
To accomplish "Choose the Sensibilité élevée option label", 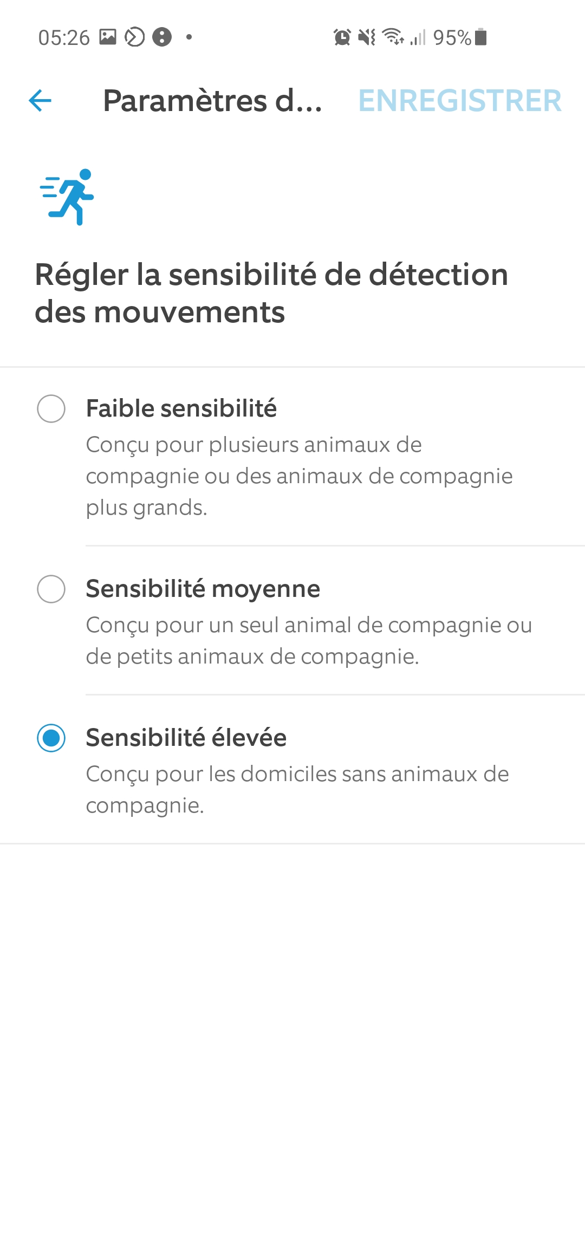I will coord(186,738).
